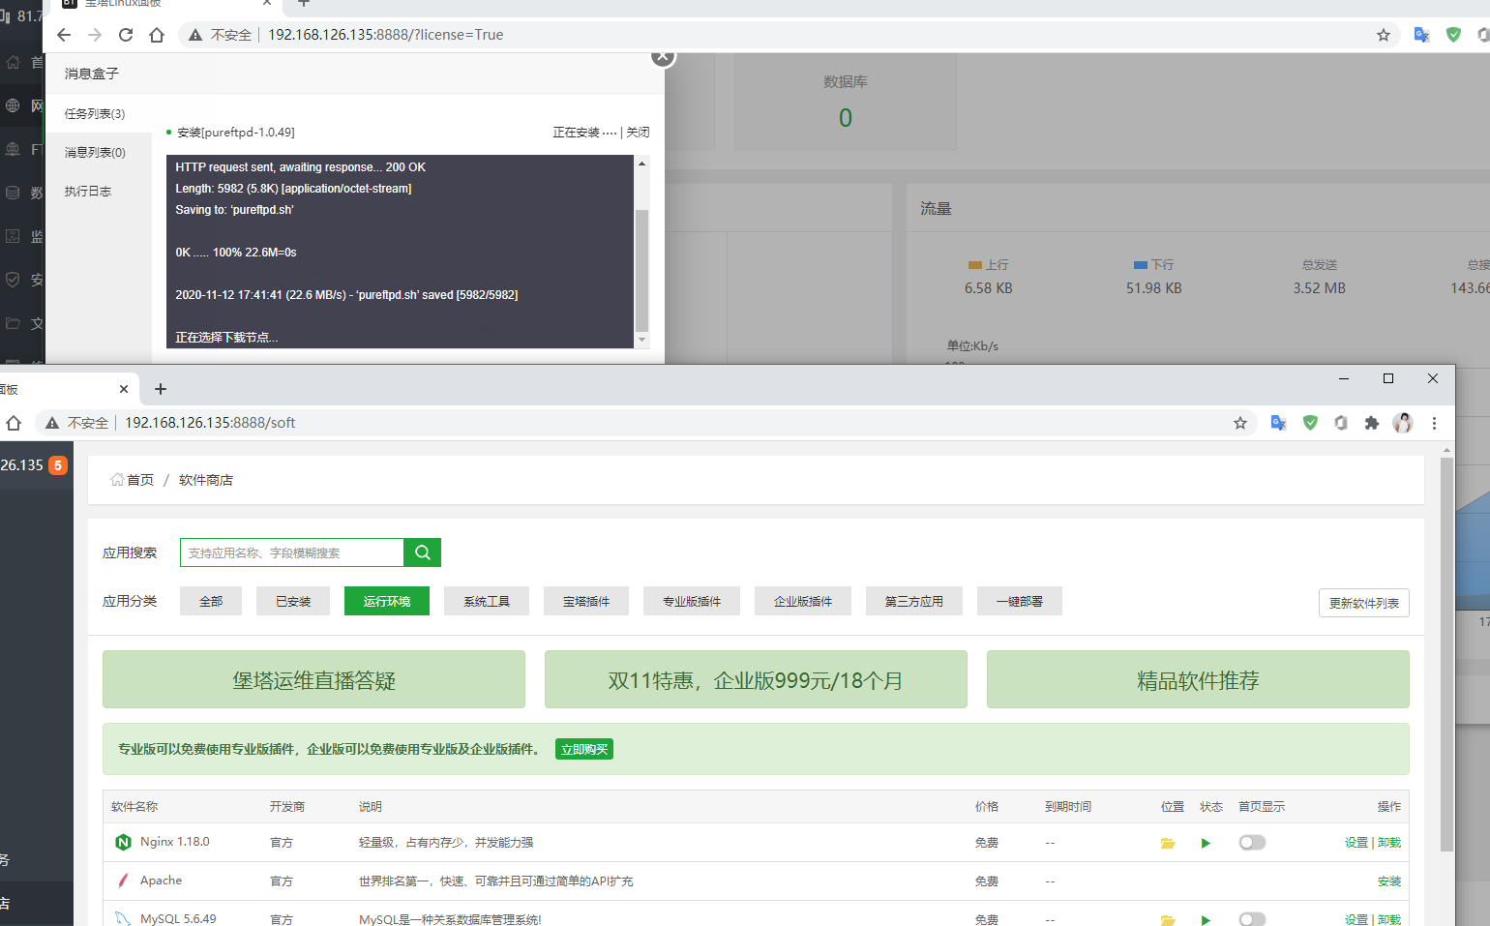Bookmark the background page with the star icon

click(x=1384, y=35)
